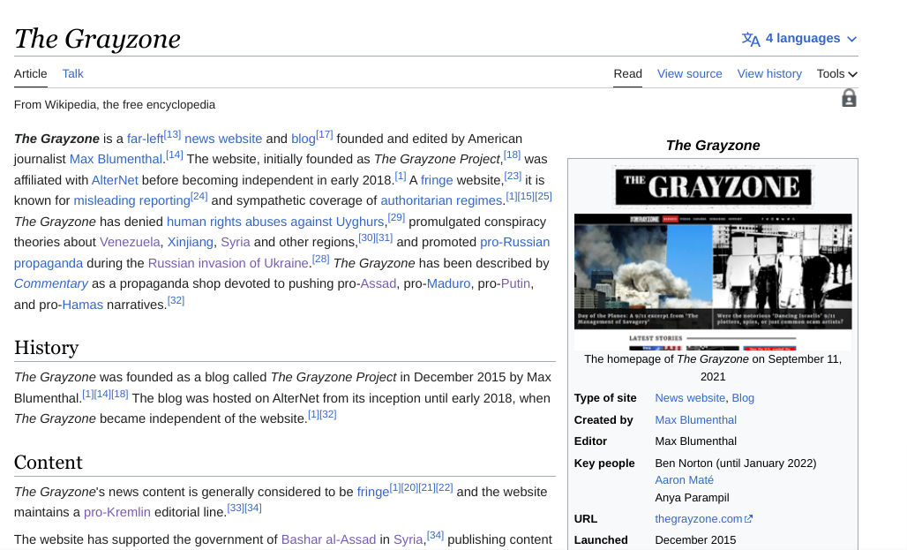This screenshot has height=550, width=907.
Task: Jump to citation 24
Action: coord(199,197)
